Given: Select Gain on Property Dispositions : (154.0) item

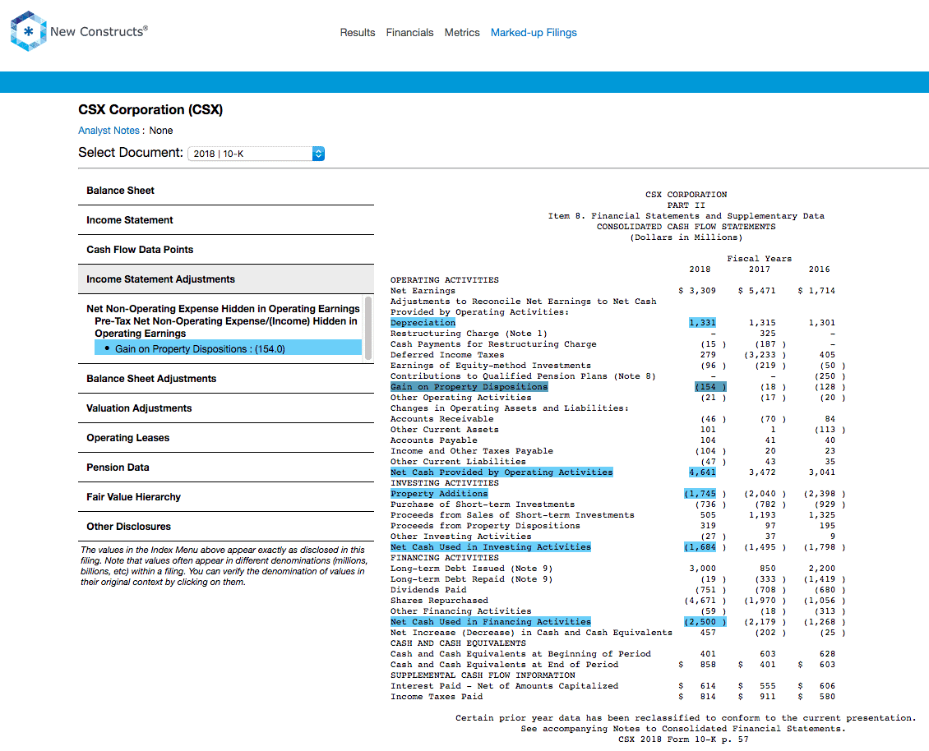Looking at the screenshot, I should (228, 349).
